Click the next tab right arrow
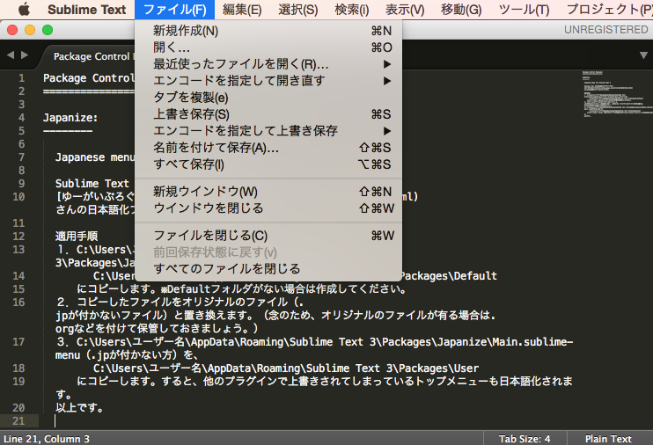Screen dimensions: 653x445 25,55
